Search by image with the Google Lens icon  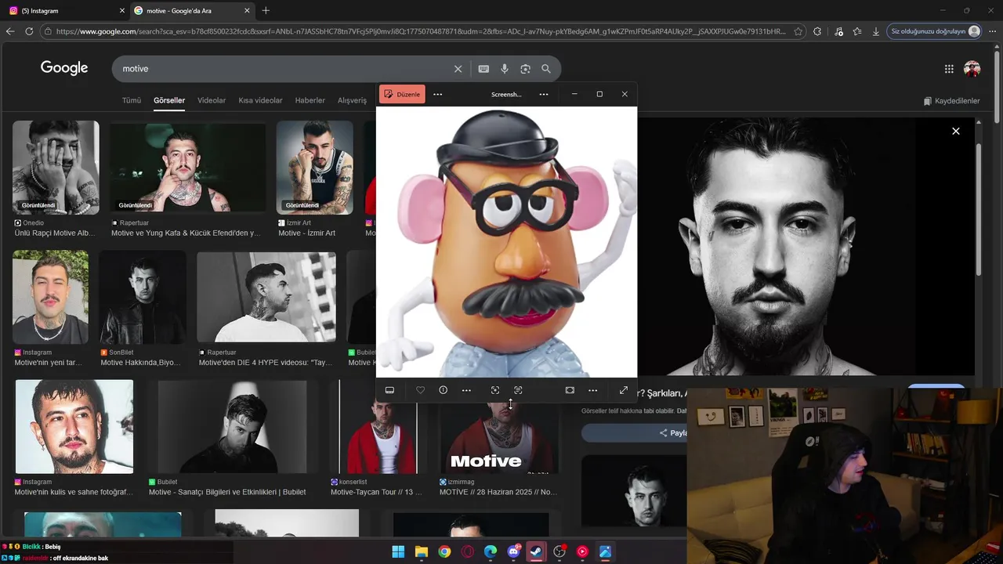(x=525, y=69)
